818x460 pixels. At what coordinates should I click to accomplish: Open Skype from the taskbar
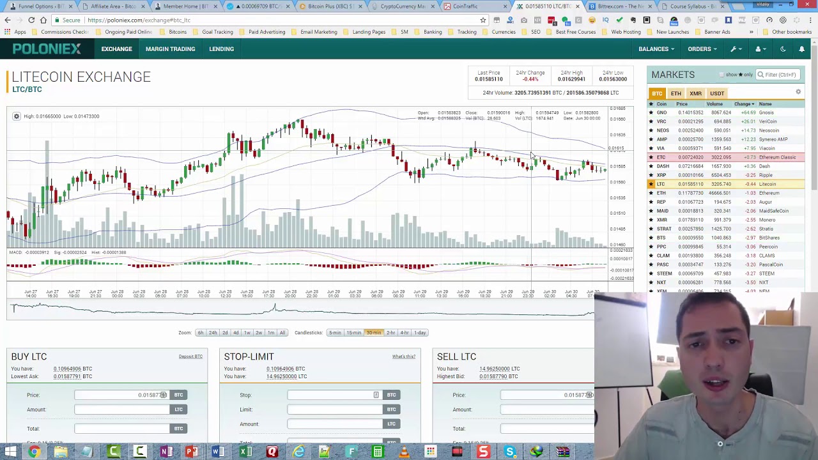point(509,452)
